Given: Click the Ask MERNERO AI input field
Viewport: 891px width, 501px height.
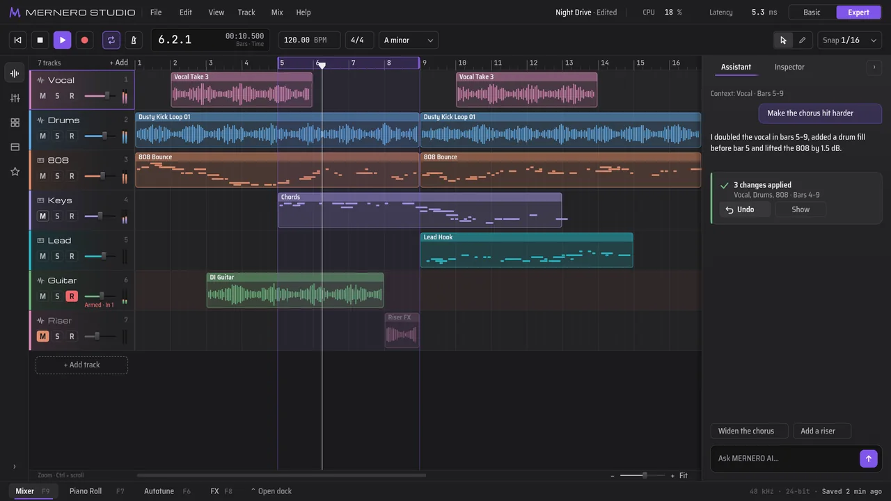Looking at the screenshot, I should pyautogui.click(x=785, y=459).
